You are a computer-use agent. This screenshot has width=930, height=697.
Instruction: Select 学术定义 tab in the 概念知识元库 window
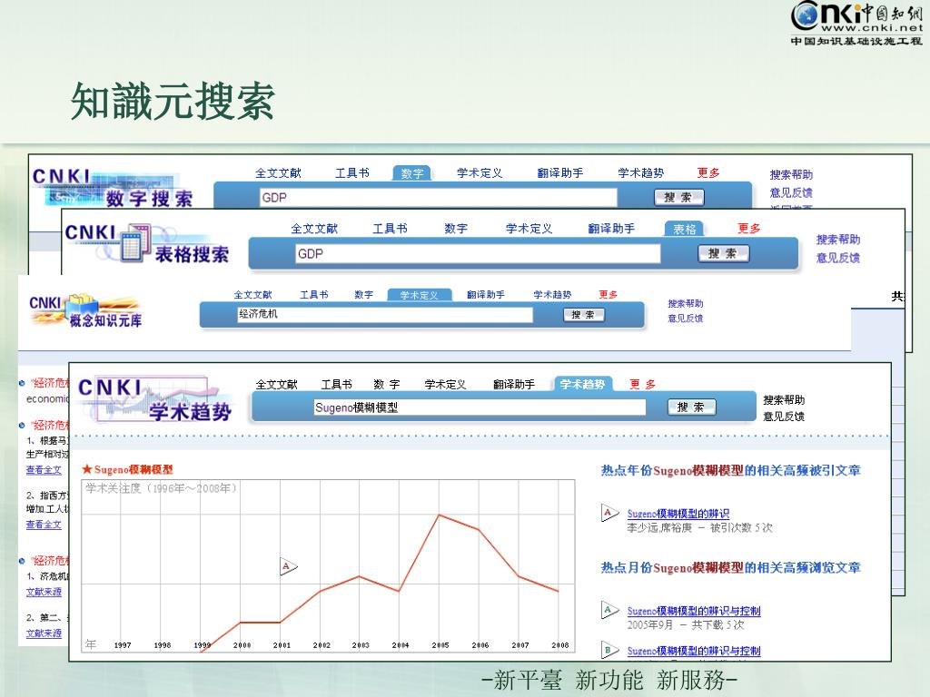[420, 295]
